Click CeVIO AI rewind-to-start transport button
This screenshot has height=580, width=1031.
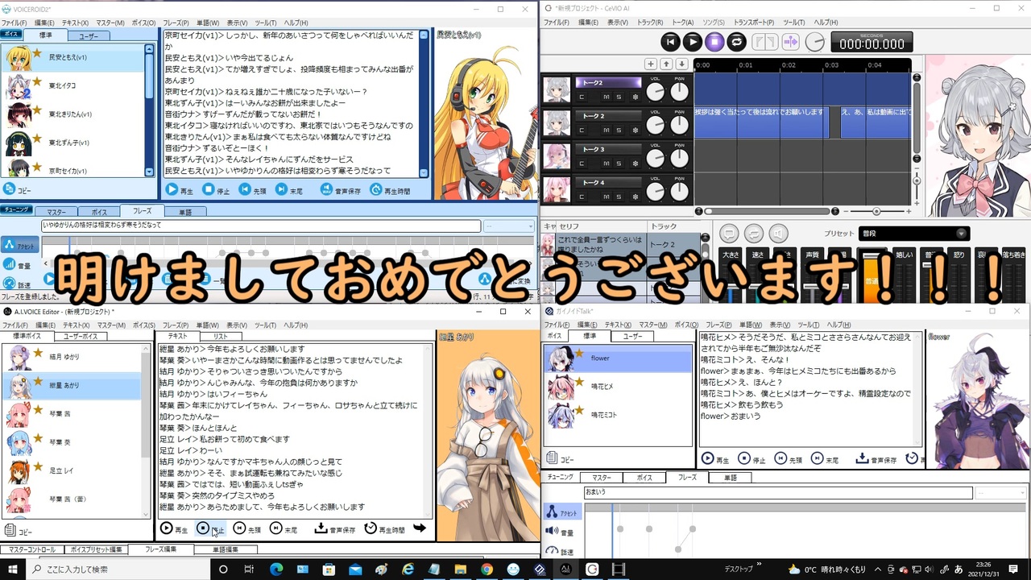[x=670, y=41]
